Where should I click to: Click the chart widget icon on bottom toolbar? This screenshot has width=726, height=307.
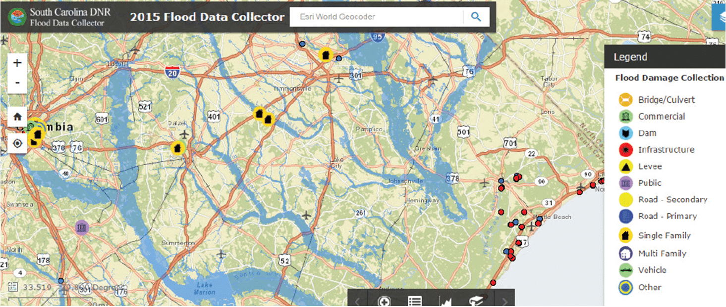pyautogui.click(x=446, y=300)
